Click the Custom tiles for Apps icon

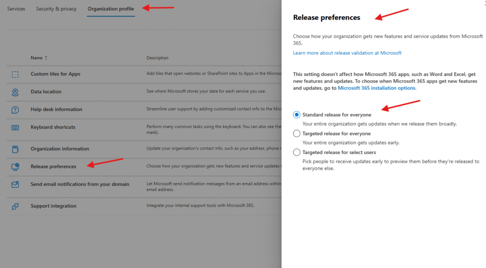15,74
